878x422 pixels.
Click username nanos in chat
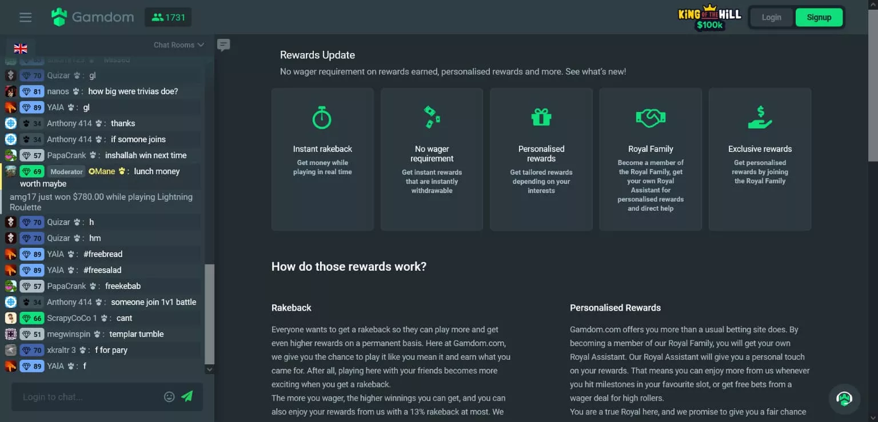tap(58, 91)
